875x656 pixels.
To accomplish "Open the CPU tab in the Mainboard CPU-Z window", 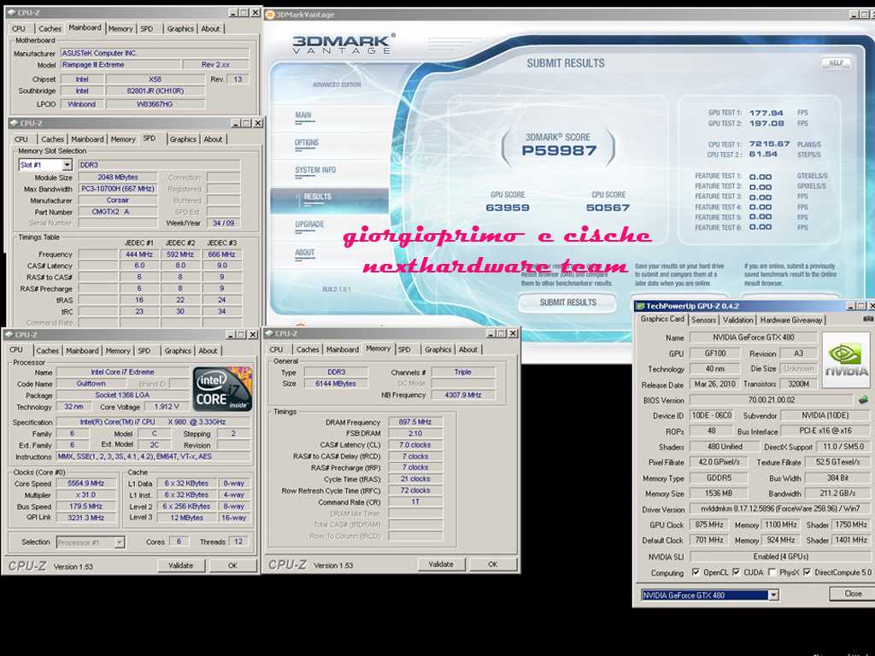I will 19,28.
